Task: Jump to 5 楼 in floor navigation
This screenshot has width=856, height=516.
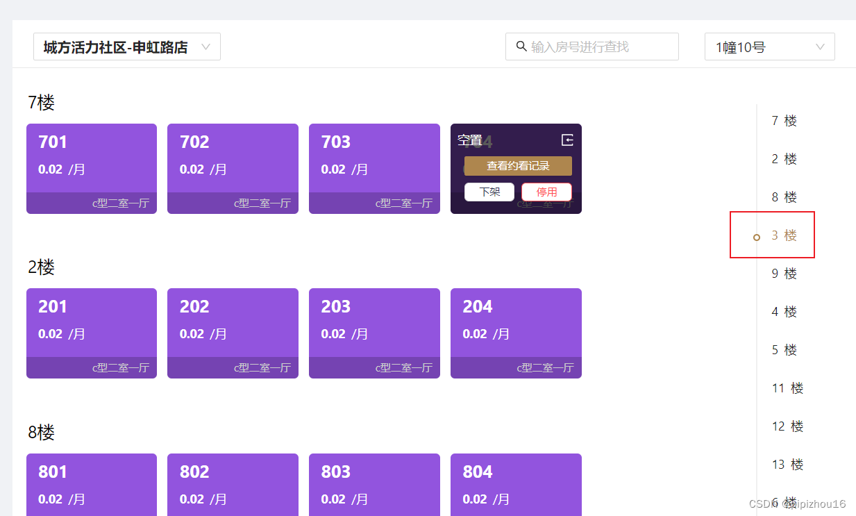Action: [x=784, y=350]
